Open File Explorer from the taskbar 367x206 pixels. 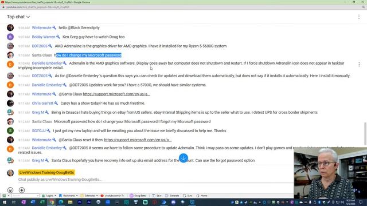[x=70, y=202]
